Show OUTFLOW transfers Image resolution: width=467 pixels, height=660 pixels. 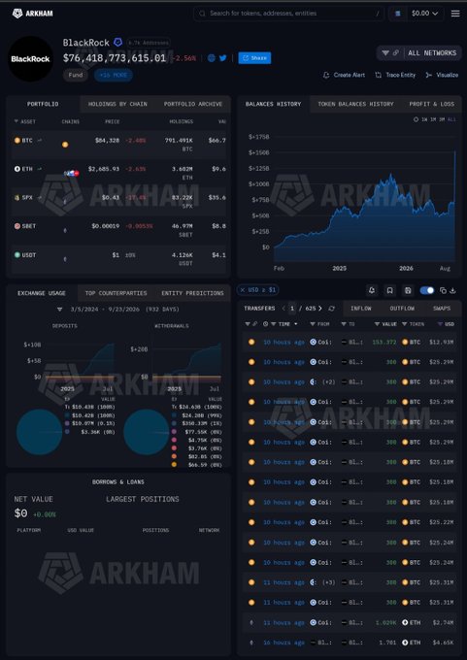coord(402,309)
